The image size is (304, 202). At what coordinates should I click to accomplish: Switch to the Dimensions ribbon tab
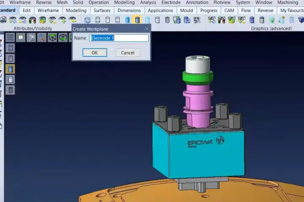(129, 11)
